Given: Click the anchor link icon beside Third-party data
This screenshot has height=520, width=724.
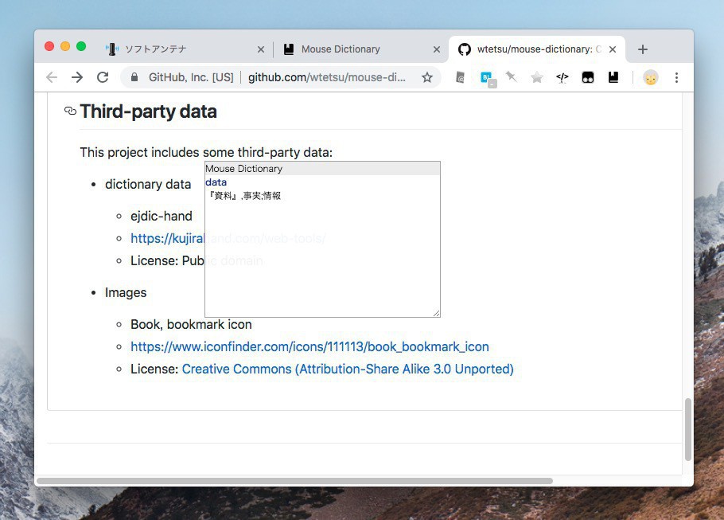Looking at the screenshot, I should (x=70, y=111).
